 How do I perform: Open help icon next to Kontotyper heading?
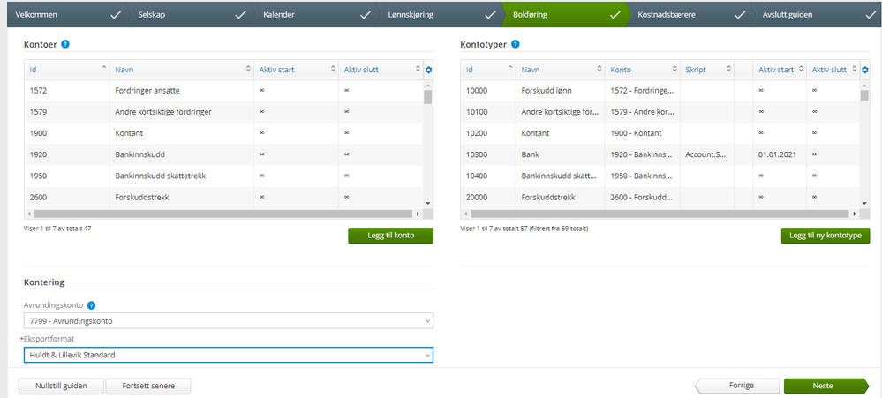tap(516, 44)
